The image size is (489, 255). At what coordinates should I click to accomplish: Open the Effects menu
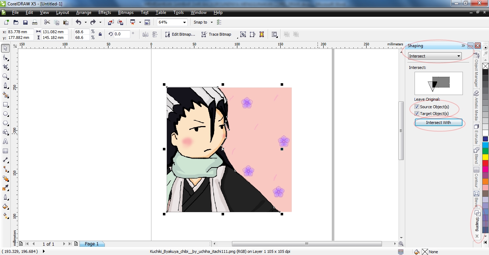105,12
